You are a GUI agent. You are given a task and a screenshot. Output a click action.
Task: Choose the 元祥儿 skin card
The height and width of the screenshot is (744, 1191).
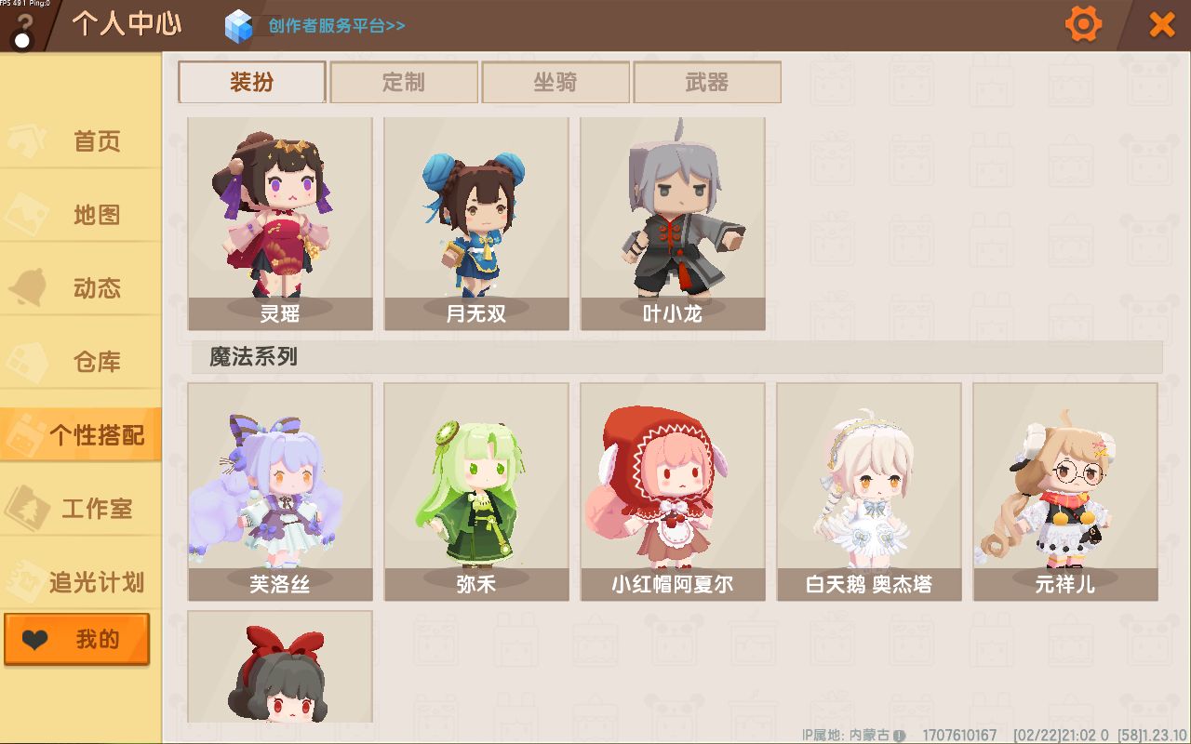point(1065,492)
